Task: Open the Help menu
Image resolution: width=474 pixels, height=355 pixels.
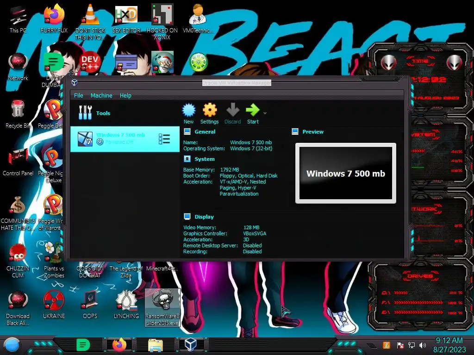Action: tap(125, 95)
